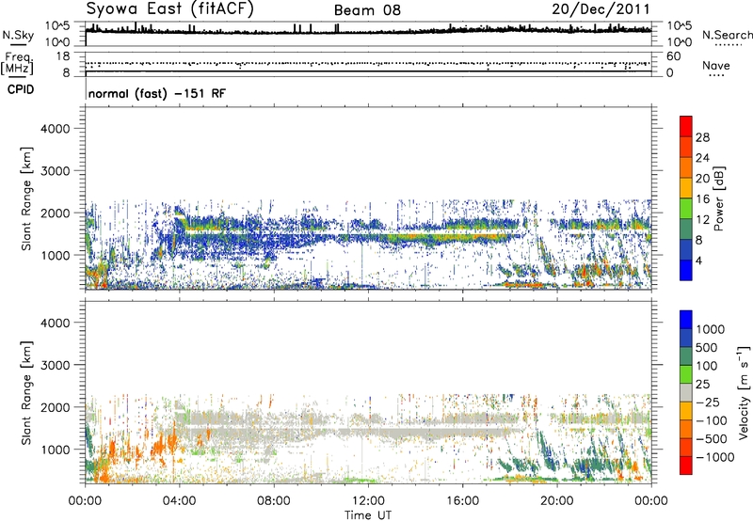Click the '16' power colorbar tick
The width and height of the screenshot is (753, 521).
pos(702,199)
